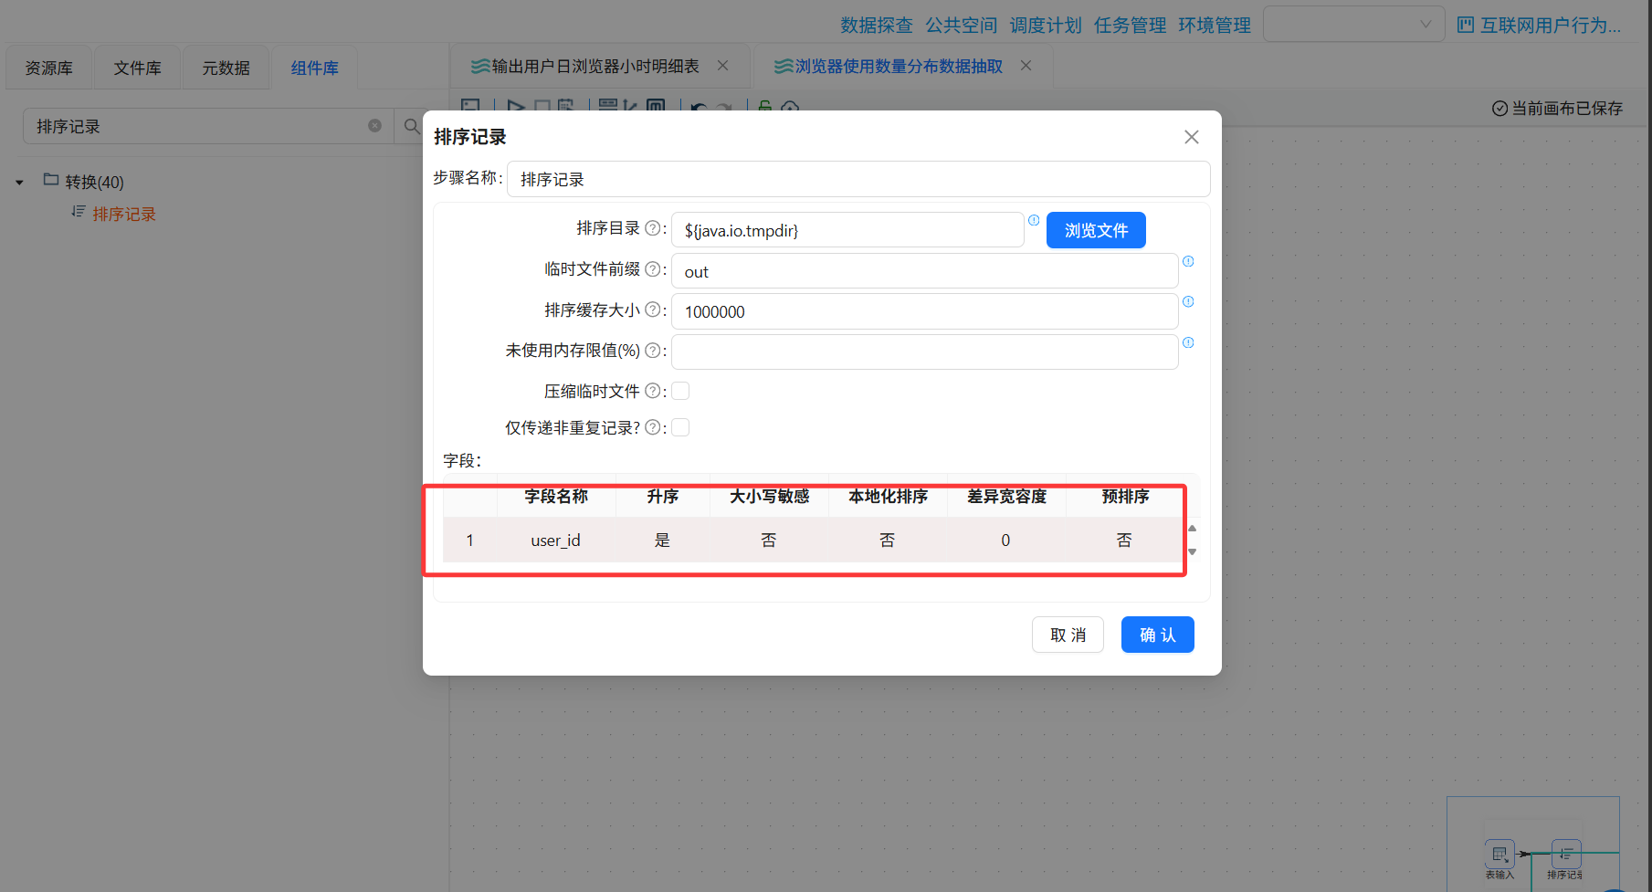This screenshot has height=892, width=1652.
Task: Click scroll down arrow of fields table
Action: [x=1192, y=551]
